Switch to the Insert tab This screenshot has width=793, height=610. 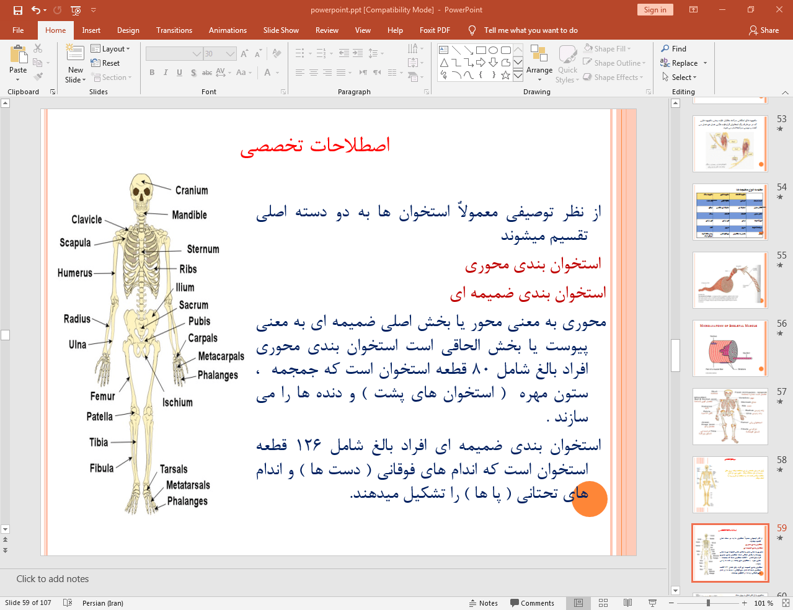[91, 30]
